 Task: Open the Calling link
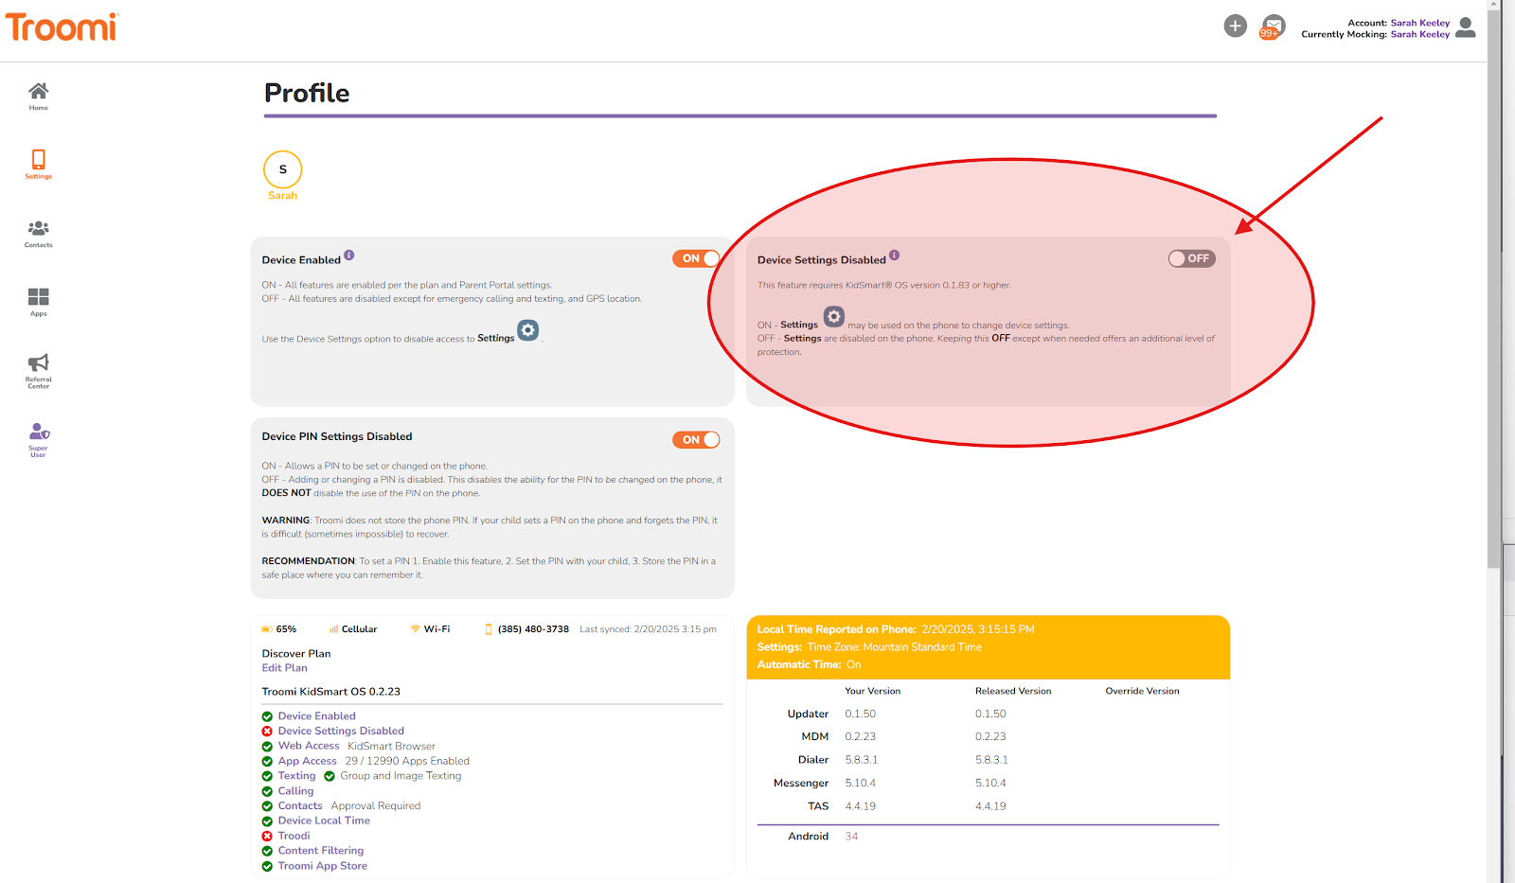[x=295, y=791]
